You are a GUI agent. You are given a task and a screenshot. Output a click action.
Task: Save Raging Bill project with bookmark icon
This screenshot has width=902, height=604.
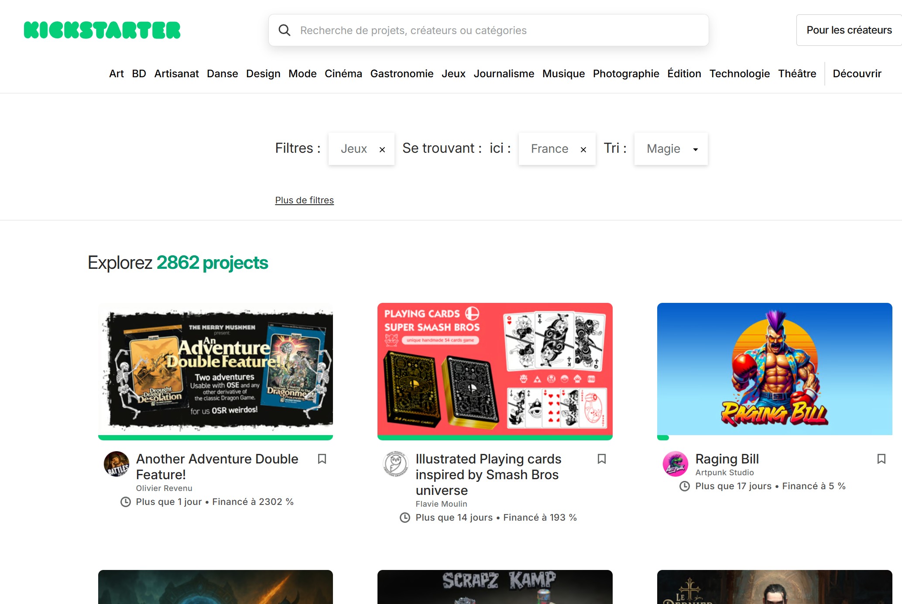click(881, 459)
